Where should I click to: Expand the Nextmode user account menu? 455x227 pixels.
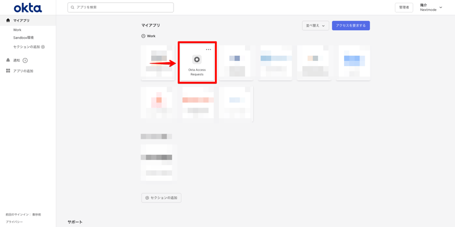click(431, 7)
